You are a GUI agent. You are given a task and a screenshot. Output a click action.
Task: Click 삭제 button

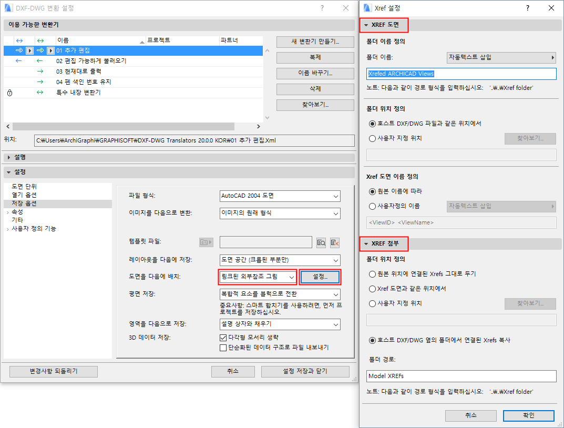pos(315,89)
